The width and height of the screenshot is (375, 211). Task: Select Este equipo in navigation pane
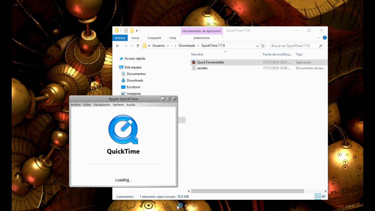(133, 67)
